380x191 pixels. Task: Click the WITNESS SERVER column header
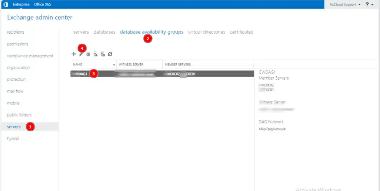[x=139, y=64]
